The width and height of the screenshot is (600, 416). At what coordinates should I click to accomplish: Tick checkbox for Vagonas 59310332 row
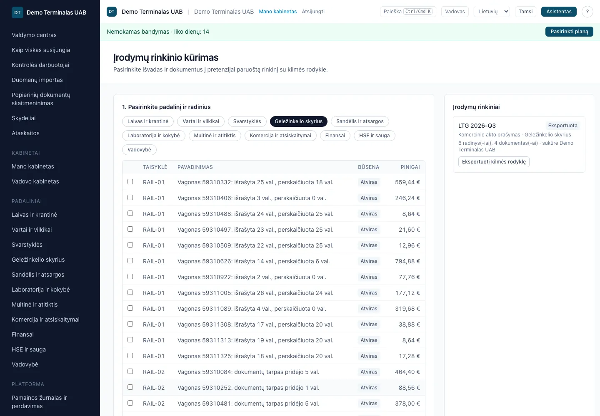coord(130,182)
